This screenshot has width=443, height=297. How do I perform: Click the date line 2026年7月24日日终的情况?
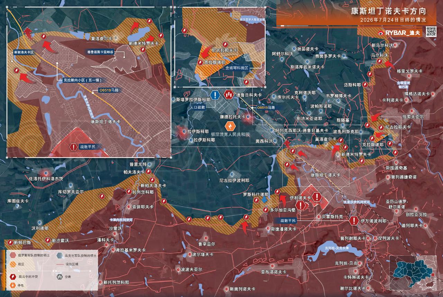(393, 20)
